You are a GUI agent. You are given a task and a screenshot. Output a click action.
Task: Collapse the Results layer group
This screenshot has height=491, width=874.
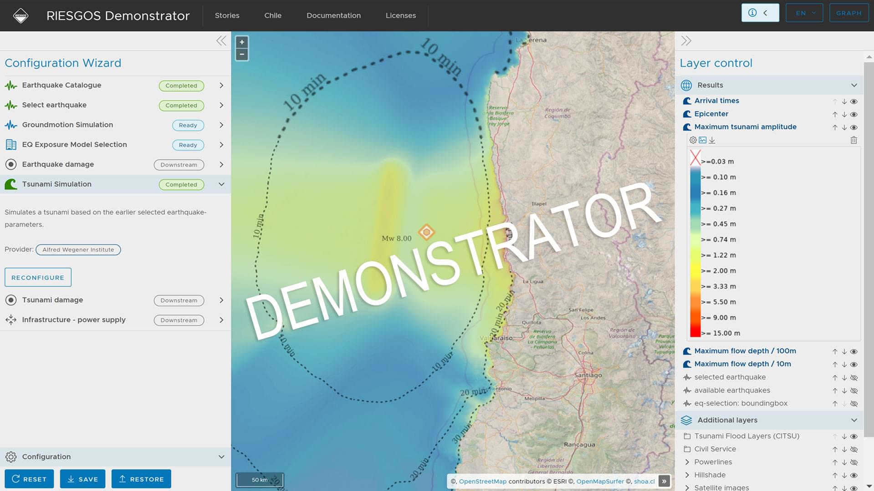pos(854,85)
